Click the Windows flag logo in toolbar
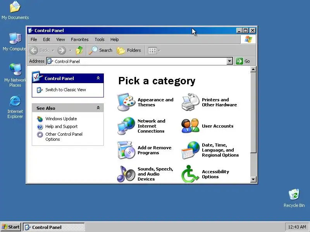 coord(248,39)
